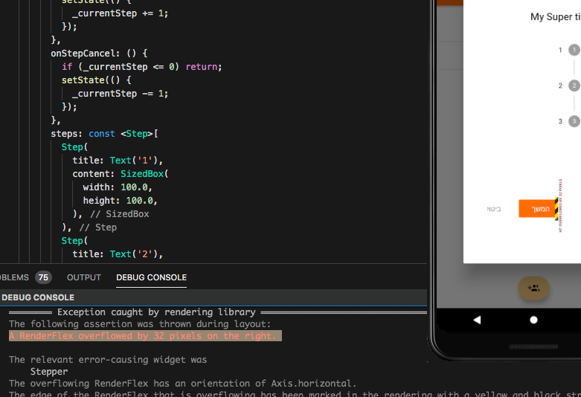
Task: Tap step 3 circle in the stepper
Action: (574, 121)
